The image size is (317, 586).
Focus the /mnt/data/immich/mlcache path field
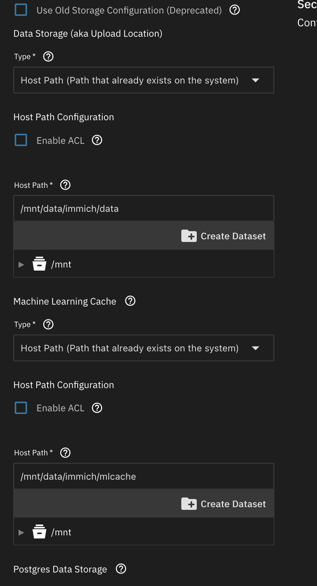(143, 476)
